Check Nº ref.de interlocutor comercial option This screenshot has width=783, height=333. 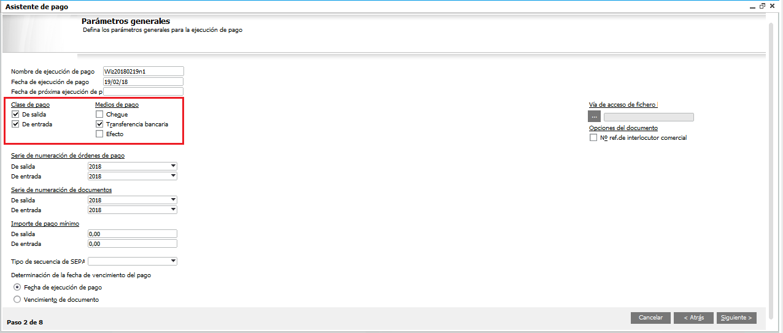(593, 138)
